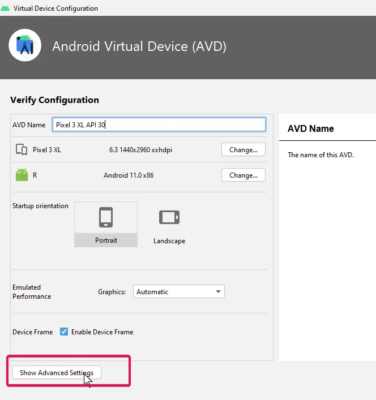376x400 pixels.
Task: Click the 'Graphics:' label
Action: (112, 292)
